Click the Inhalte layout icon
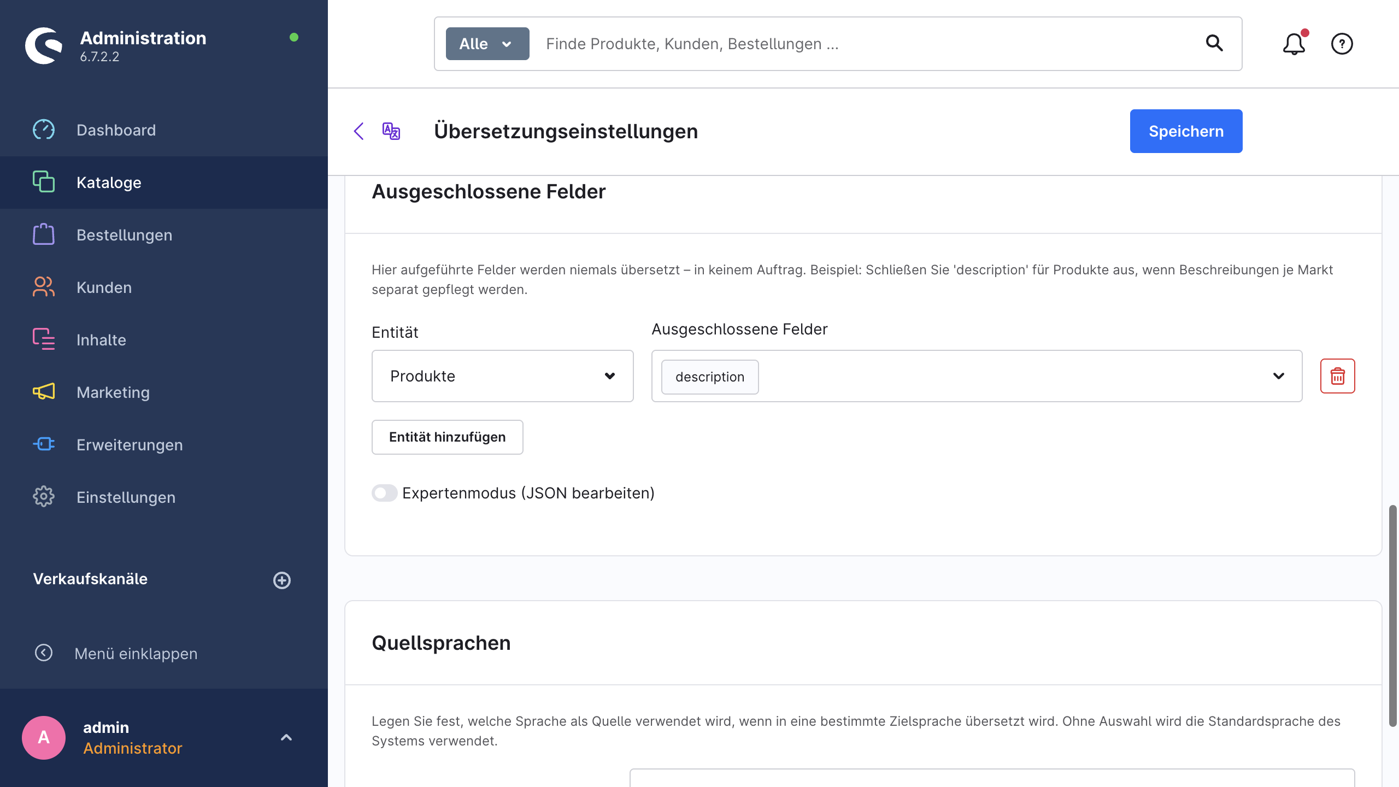The image size is (1399, 787). (x=44, y=339)
